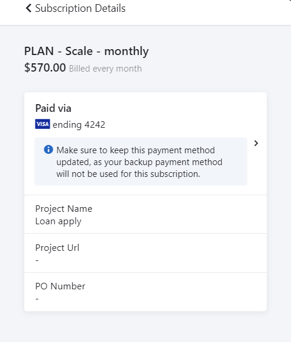The image size is (291, 342).
Task: Click the payment method update notice box
Action: tap(141, 162)
